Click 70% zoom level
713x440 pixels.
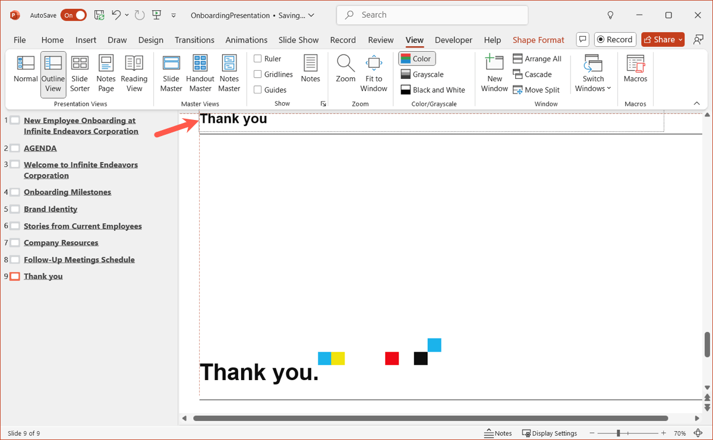click(680, 433)
